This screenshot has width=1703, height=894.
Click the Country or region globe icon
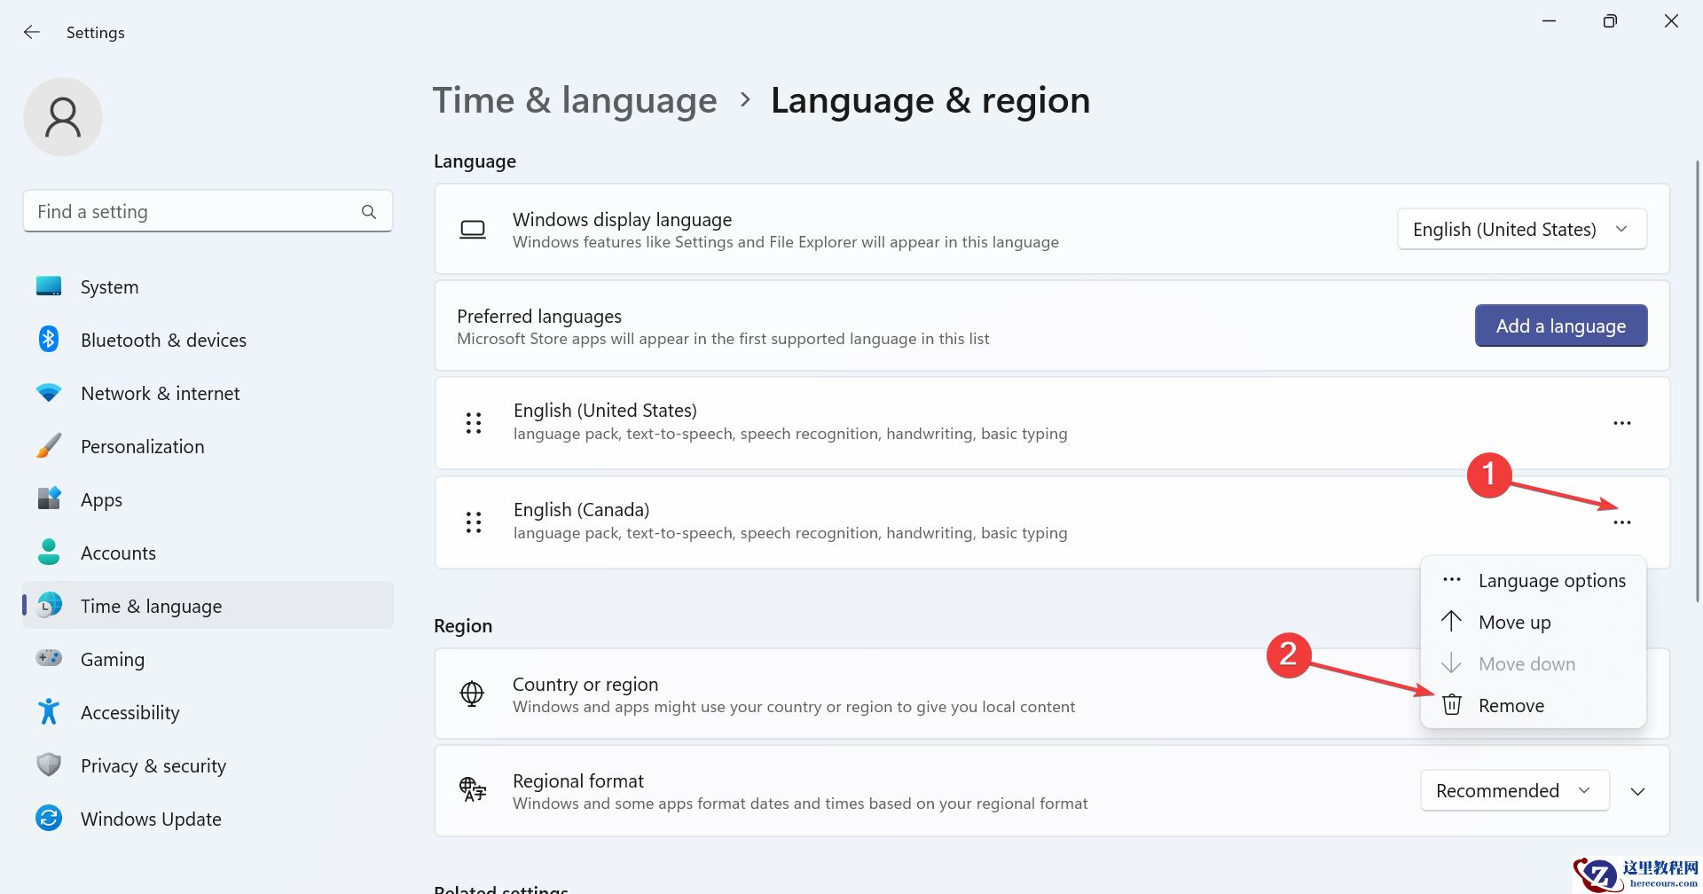point(472,694)
